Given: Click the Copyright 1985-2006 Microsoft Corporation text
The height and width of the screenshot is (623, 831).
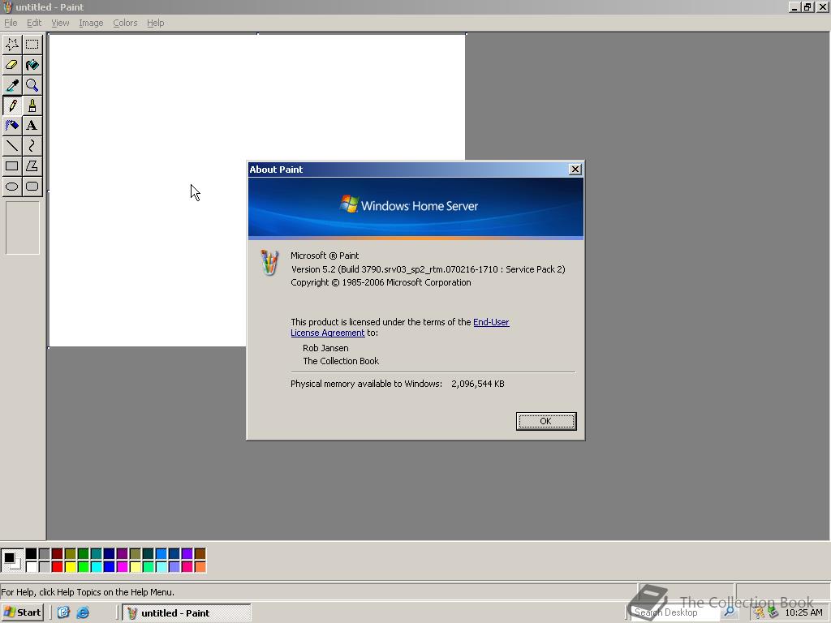Looking at the screenshot, I should tap(381, 282).
